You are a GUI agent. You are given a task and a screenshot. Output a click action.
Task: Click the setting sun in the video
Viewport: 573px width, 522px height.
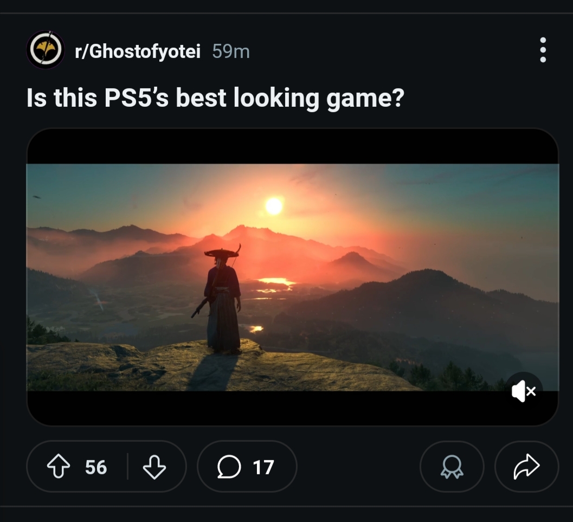(274, 206)
